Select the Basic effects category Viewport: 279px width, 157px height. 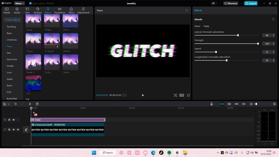click(9, 33)
